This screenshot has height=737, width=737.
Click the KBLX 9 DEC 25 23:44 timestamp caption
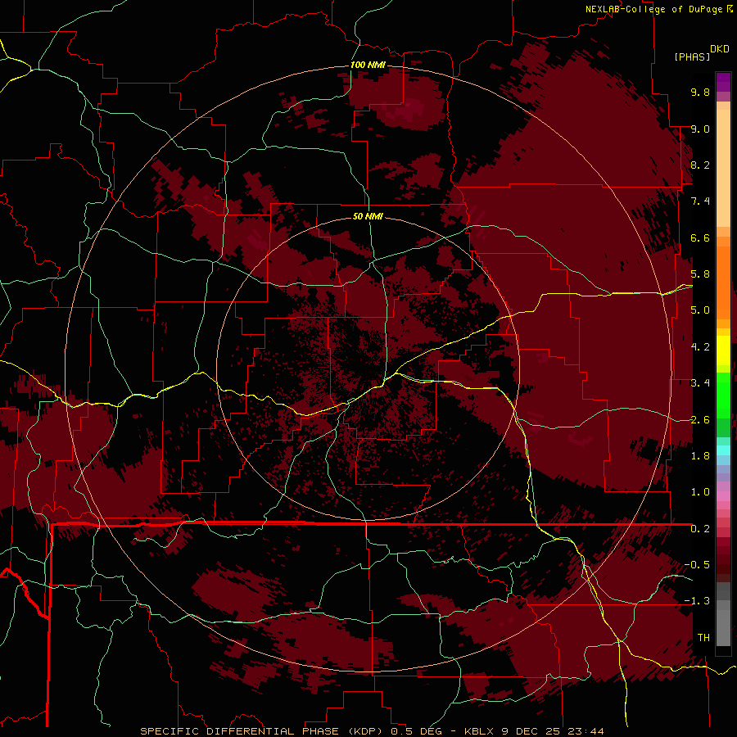coord(534,731)
